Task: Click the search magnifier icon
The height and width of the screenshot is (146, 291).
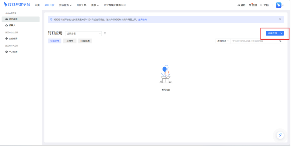Action: pos(280,41)
